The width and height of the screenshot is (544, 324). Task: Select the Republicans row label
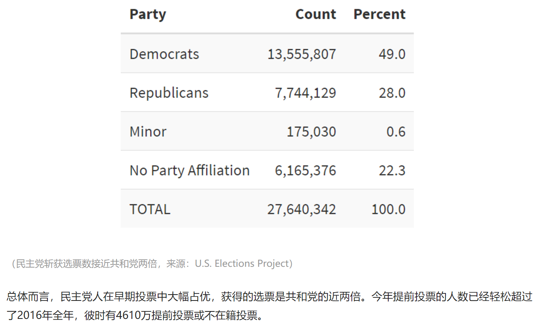[169, 93]
